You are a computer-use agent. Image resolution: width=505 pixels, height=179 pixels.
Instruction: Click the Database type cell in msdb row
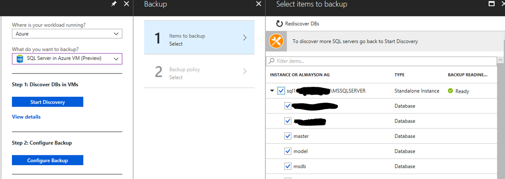[405, 167]
